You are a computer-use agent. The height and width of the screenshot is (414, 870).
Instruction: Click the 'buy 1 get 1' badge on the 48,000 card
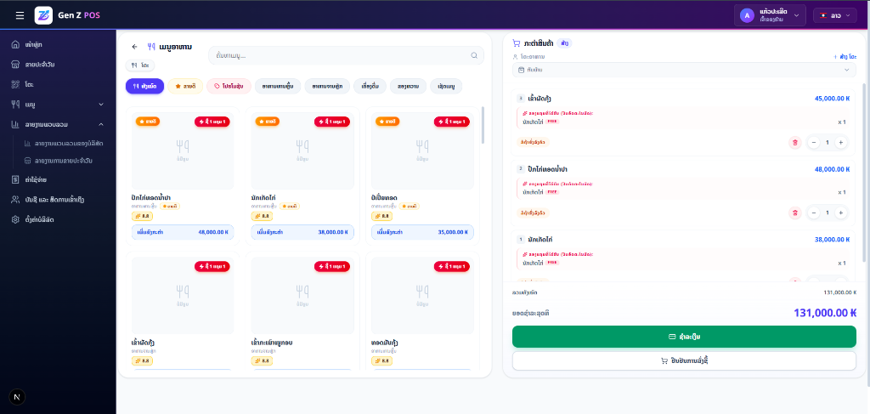coord(212,122)
